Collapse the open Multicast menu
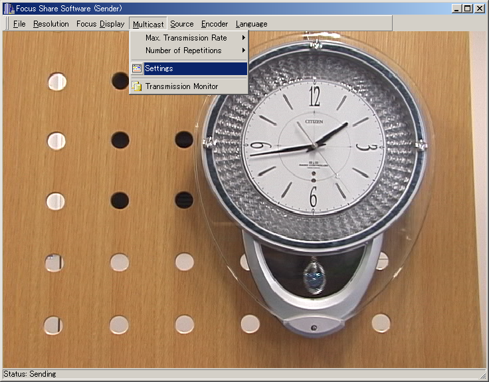The image size is (489, 382). pos(147,24)
